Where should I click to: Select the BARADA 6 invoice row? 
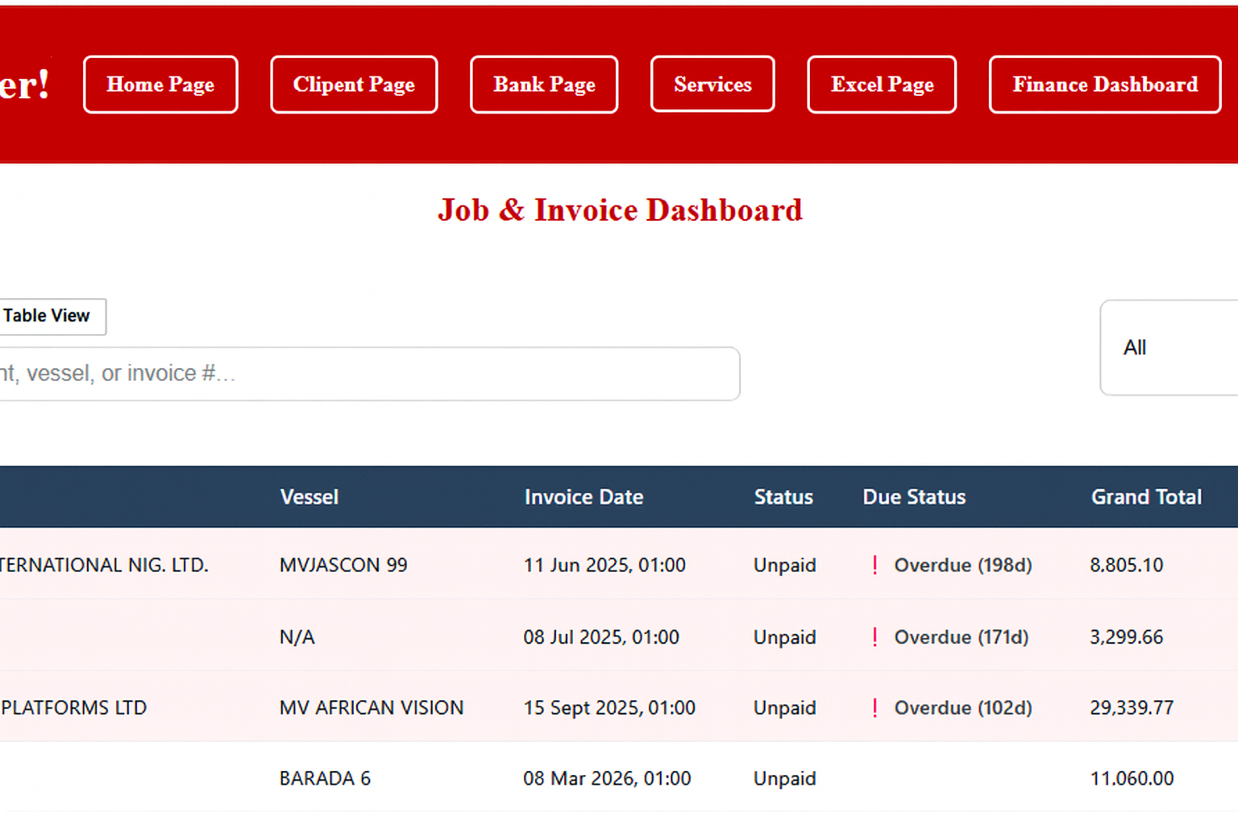[325, 778]
